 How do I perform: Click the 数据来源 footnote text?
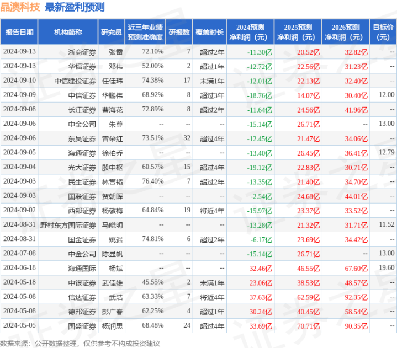point(80,344)
